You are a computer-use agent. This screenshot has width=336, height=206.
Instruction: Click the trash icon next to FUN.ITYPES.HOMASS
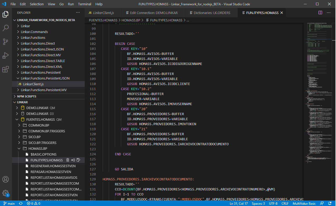pos(68,160)
